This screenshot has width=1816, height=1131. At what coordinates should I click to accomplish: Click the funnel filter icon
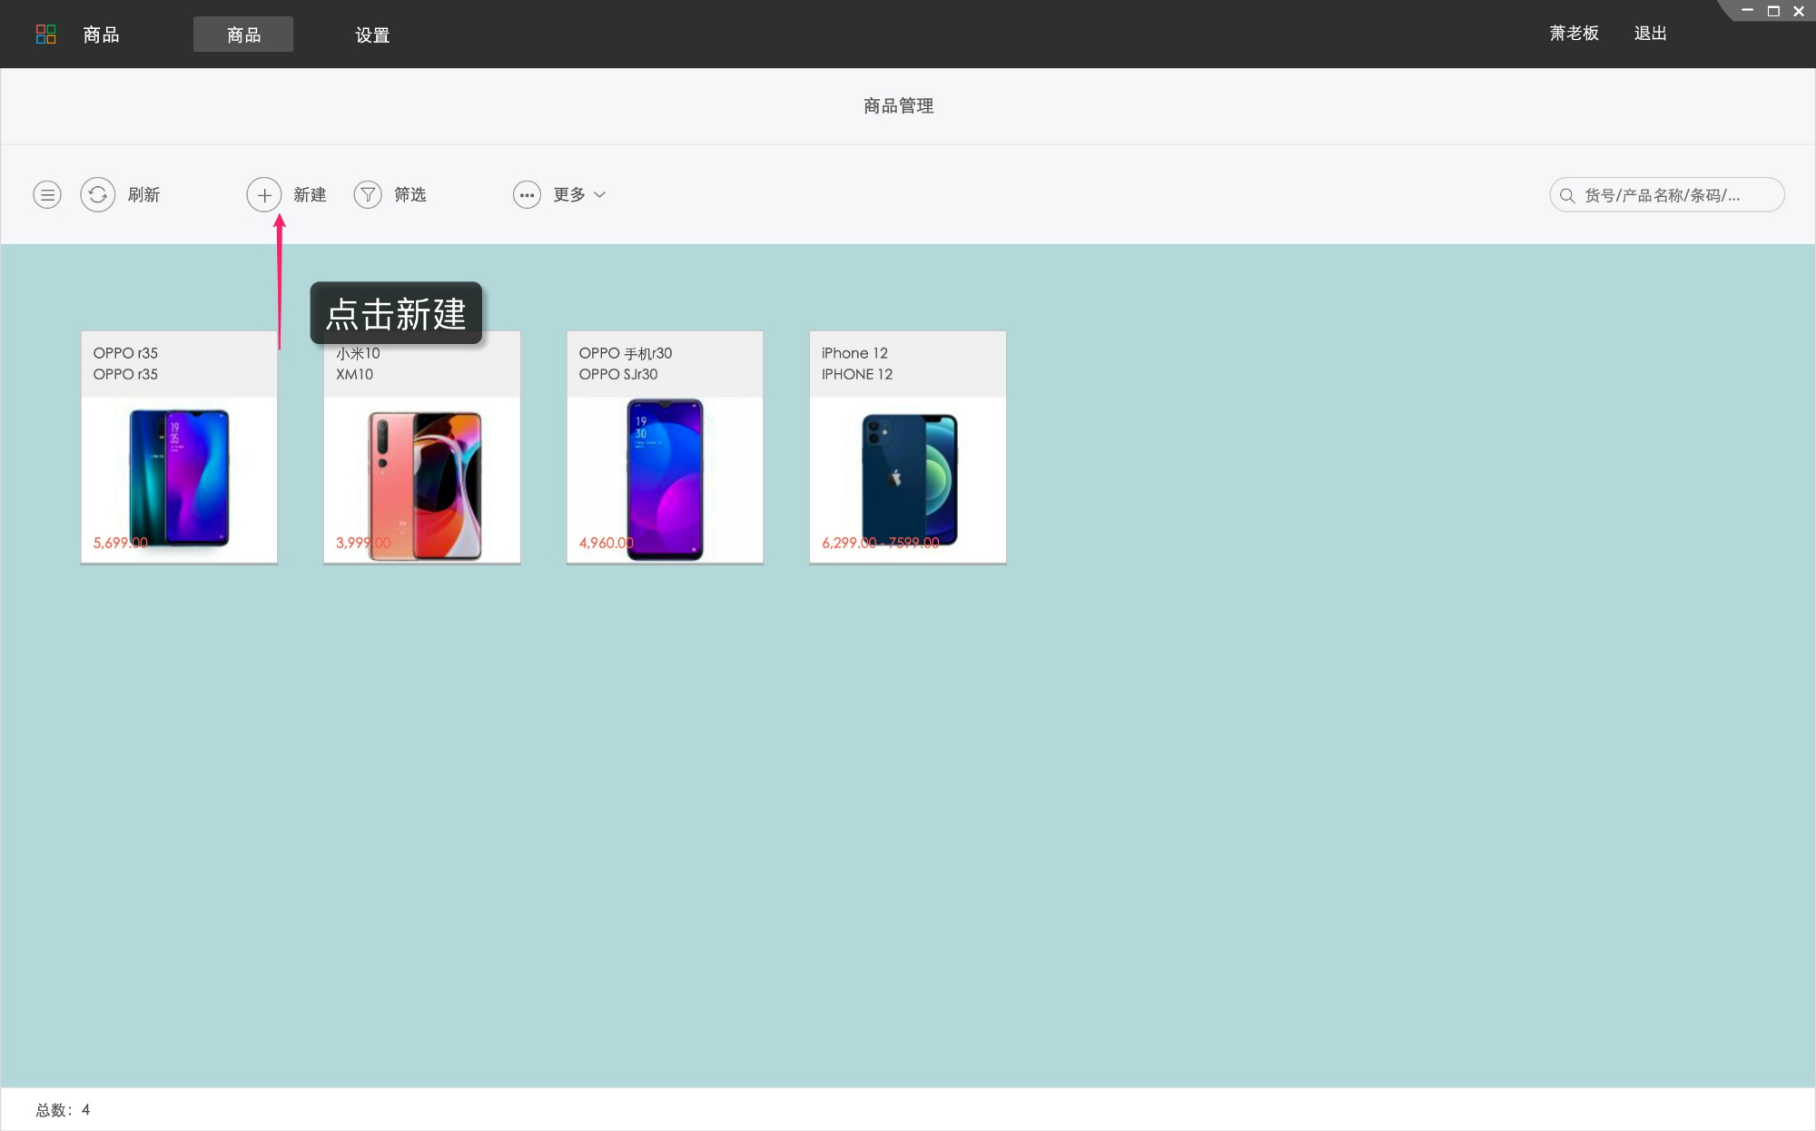368,194
